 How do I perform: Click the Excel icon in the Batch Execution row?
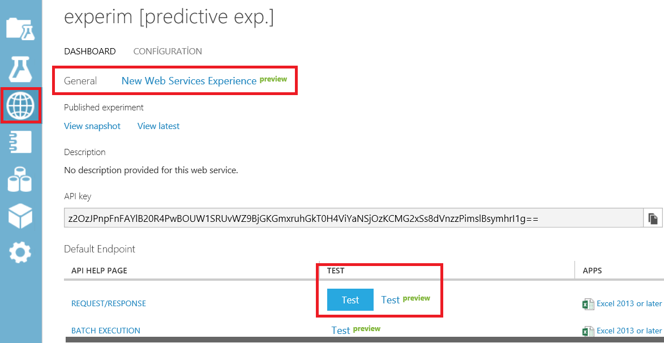pyautogui.click(x=588, y=331)
